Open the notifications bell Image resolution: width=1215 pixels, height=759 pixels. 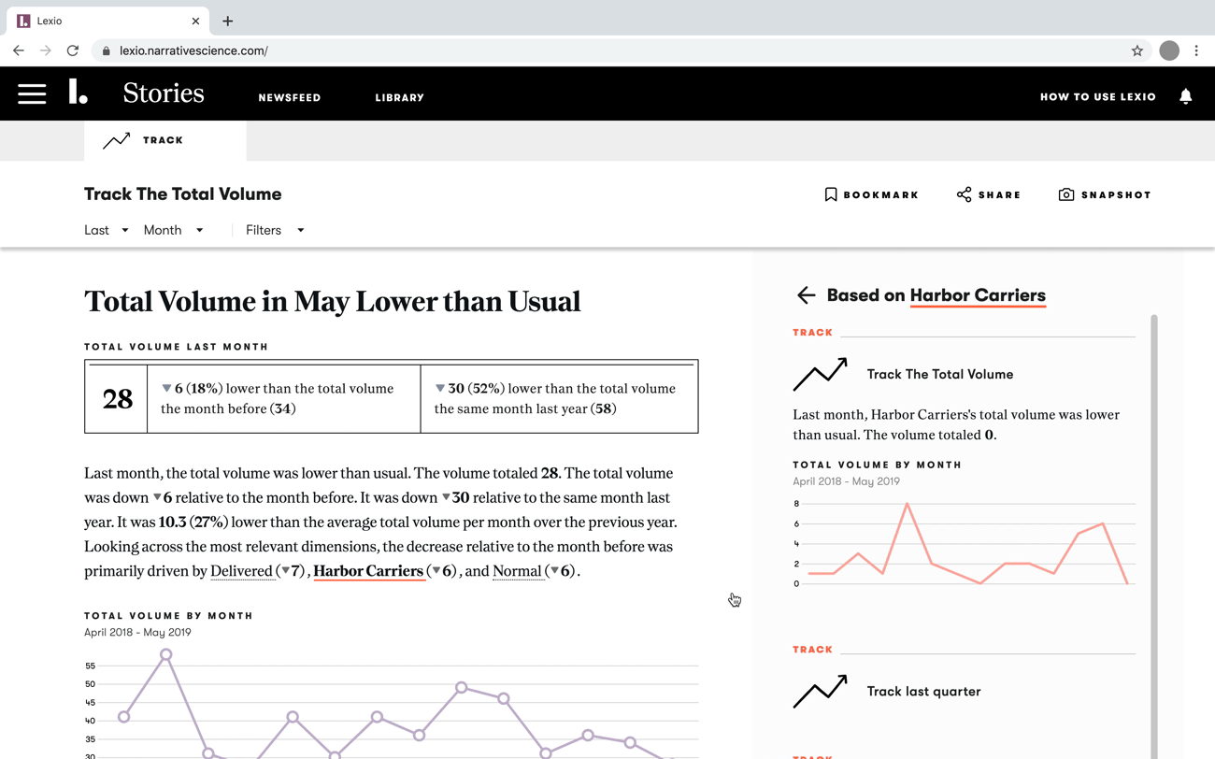[x=1185, y=96]
